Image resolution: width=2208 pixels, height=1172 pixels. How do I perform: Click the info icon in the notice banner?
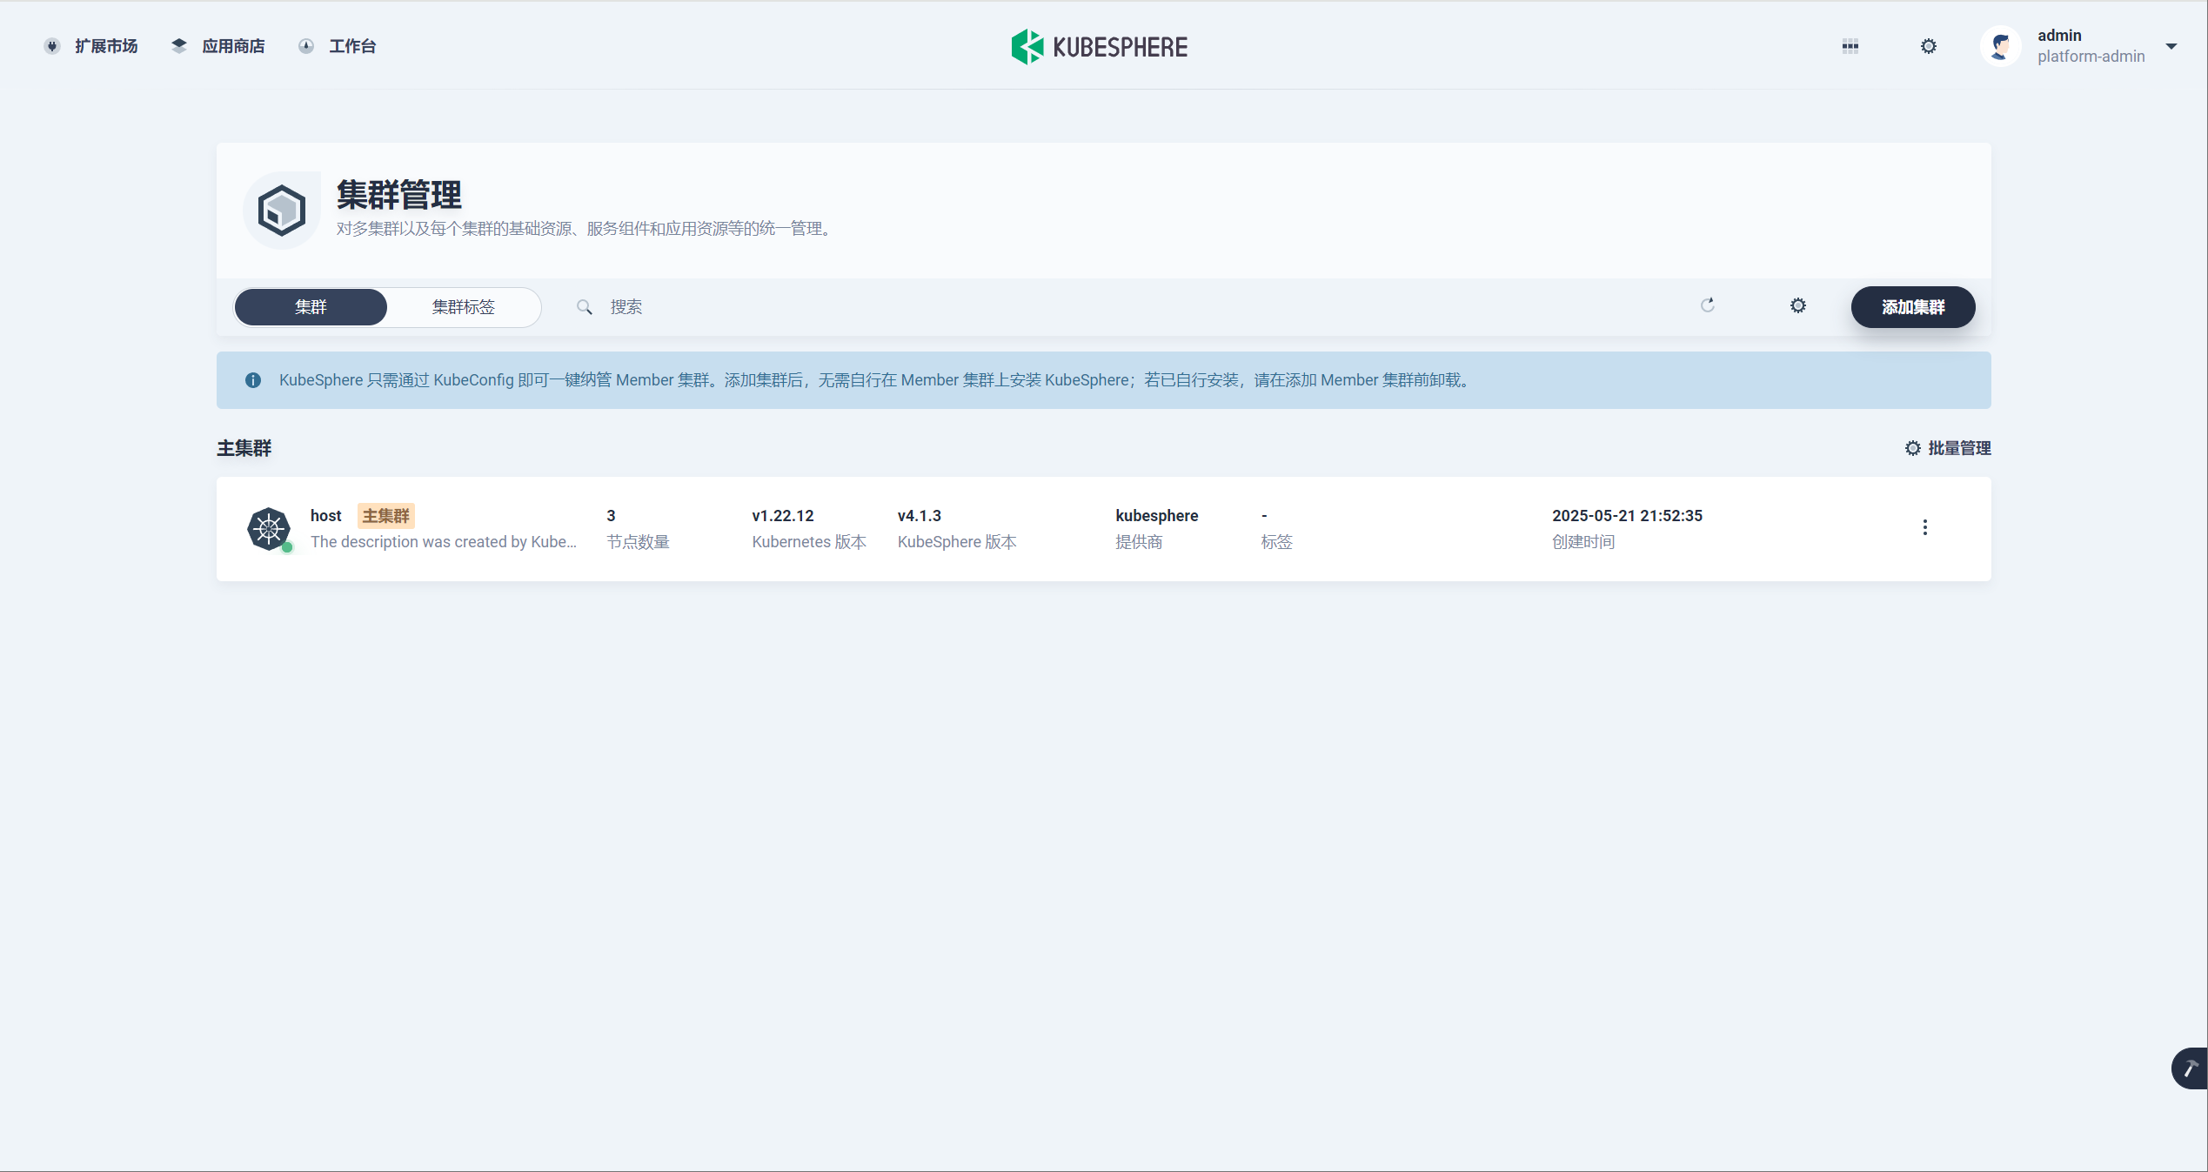[253, 380]
